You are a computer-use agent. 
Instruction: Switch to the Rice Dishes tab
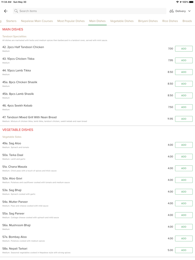[170, 21]
